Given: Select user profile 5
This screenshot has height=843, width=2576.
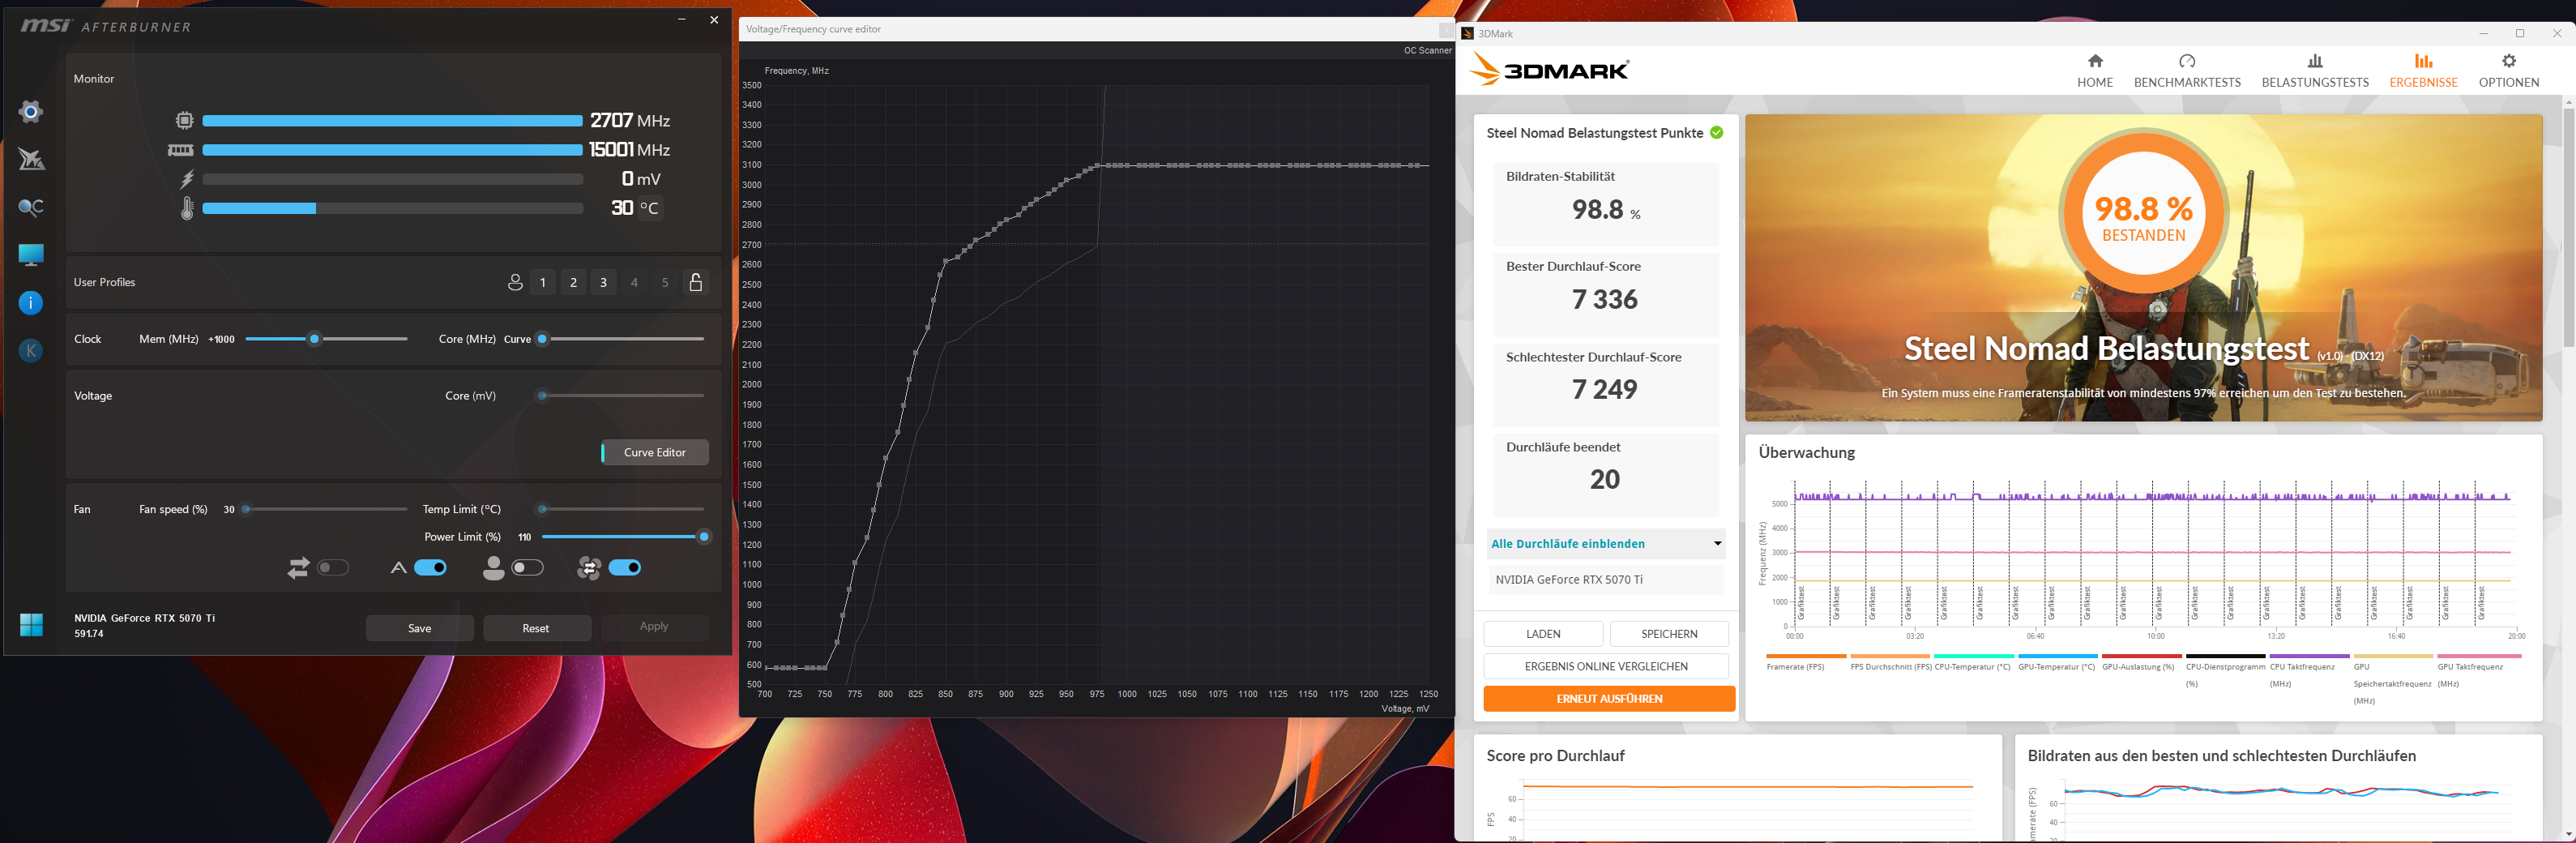Looking at the screenshot, I should tap(665, 283).
